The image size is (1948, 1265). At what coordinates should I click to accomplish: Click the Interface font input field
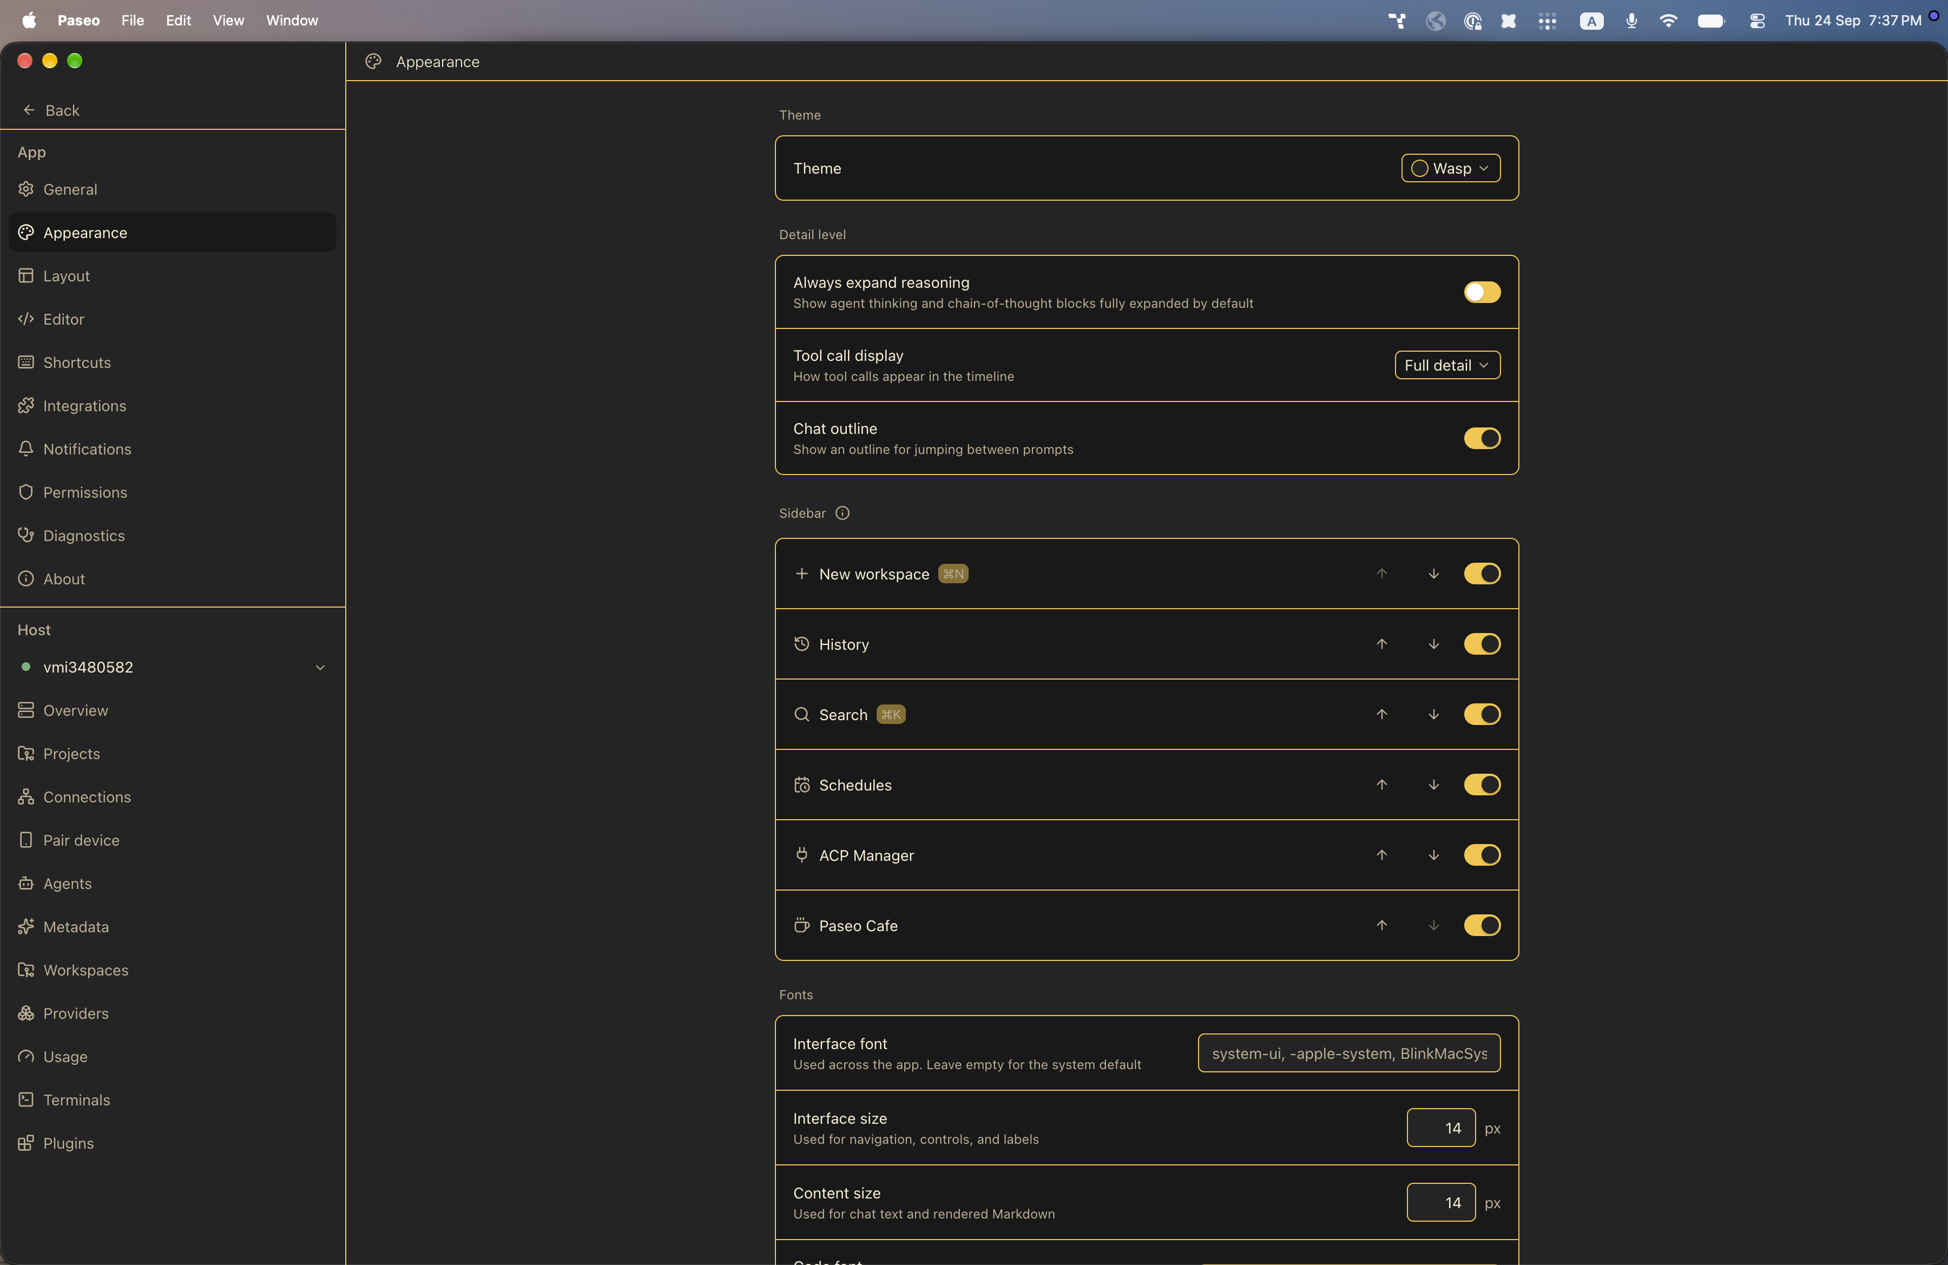click(x=1349, y=1053)
